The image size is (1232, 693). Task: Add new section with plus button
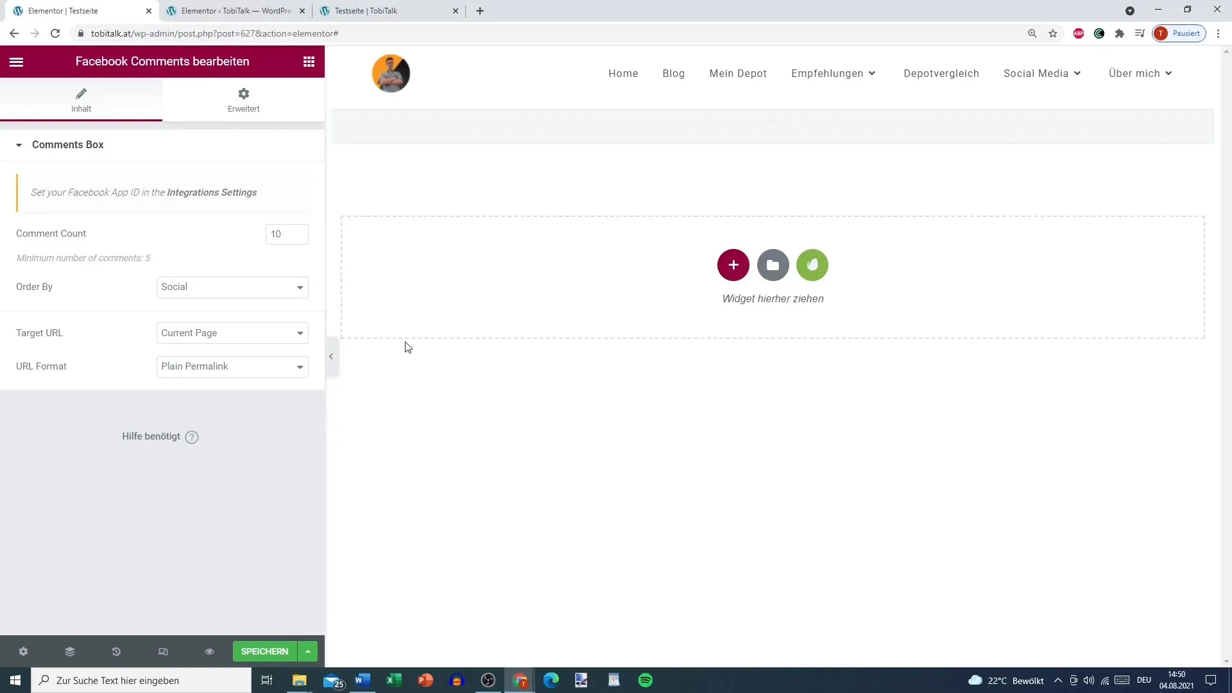pos(733,265)
